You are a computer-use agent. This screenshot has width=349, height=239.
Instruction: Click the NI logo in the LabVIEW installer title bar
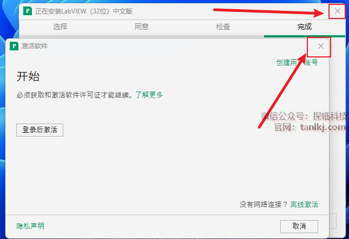coord(28,11)
